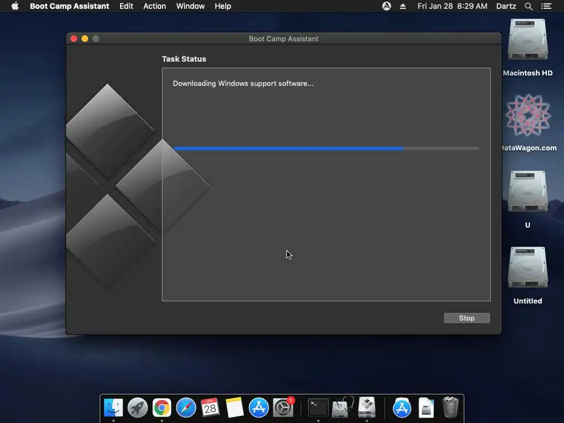The width and height of the screenshot is (564, 423).
Task: Open Launchpad from the Dock
Action: pyautogui.click(x=137, y=408)
